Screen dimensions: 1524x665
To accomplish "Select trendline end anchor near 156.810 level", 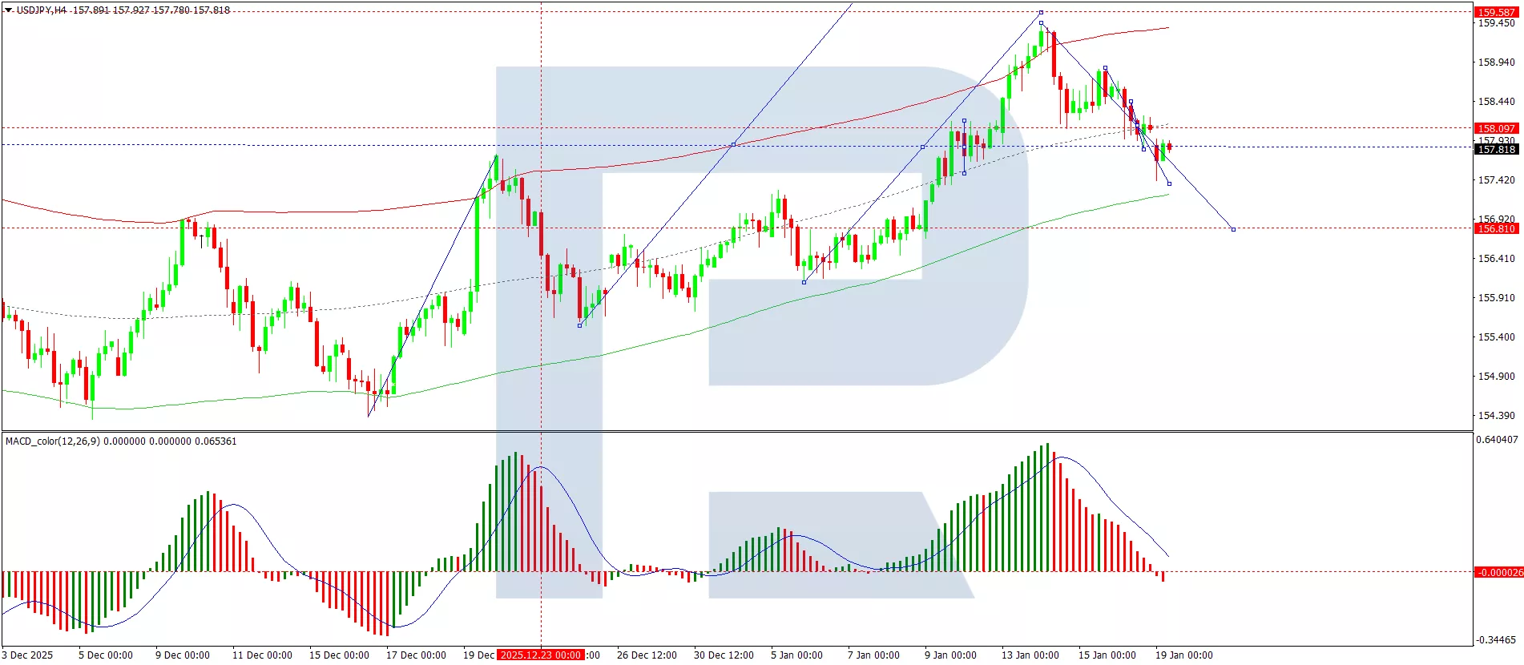I will point(1233,229).
